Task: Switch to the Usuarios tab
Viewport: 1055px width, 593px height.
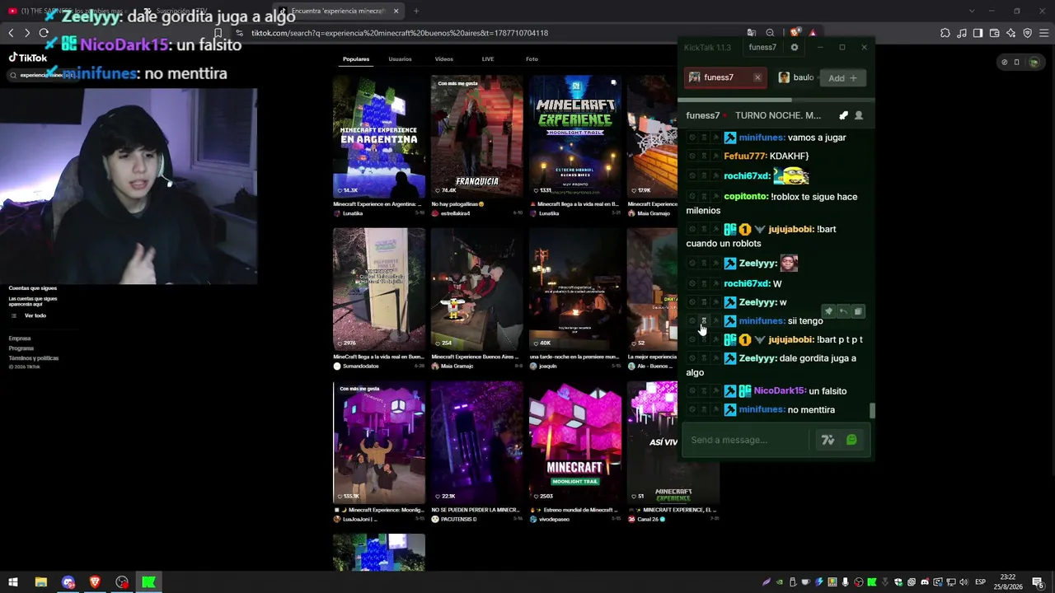Action: [x=400, y=59]
